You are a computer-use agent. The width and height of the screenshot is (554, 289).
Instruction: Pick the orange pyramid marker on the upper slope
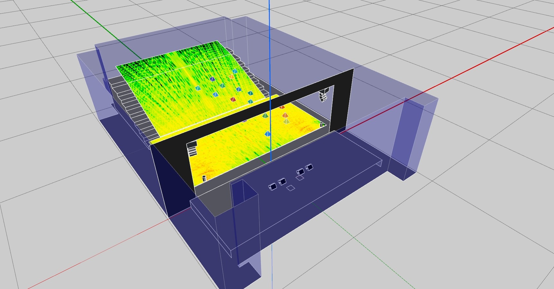coord(232,77)
